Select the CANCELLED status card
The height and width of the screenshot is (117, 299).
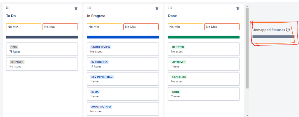point(204,79)
